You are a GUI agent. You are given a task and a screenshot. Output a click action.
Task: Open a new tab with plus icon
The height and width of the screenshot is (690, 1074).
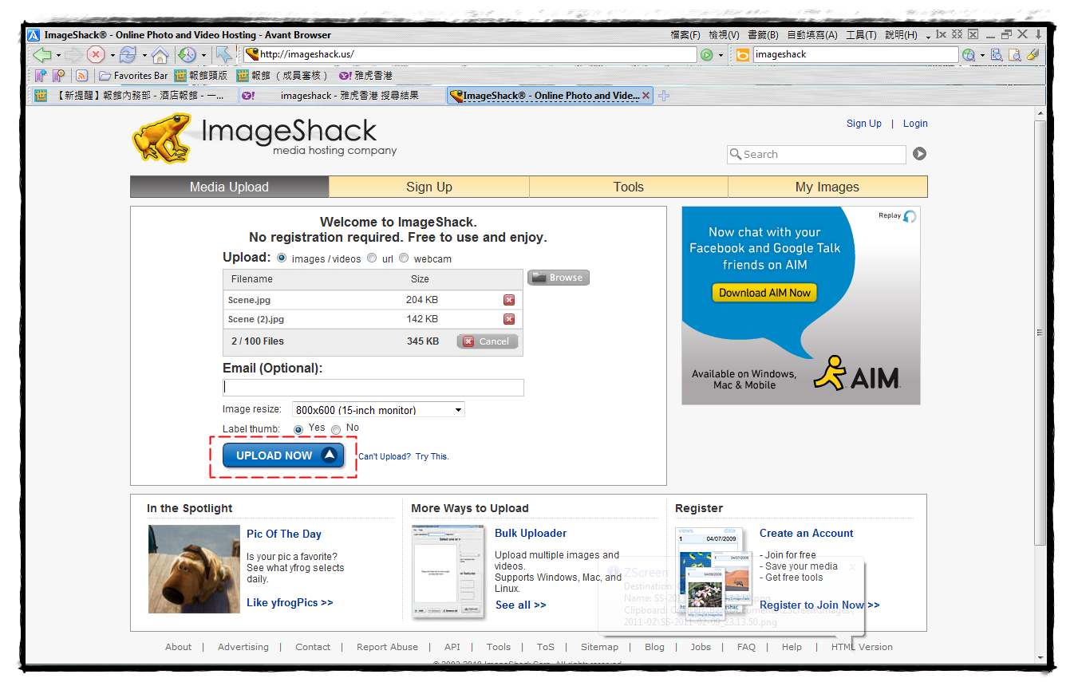tap(664, 96)
